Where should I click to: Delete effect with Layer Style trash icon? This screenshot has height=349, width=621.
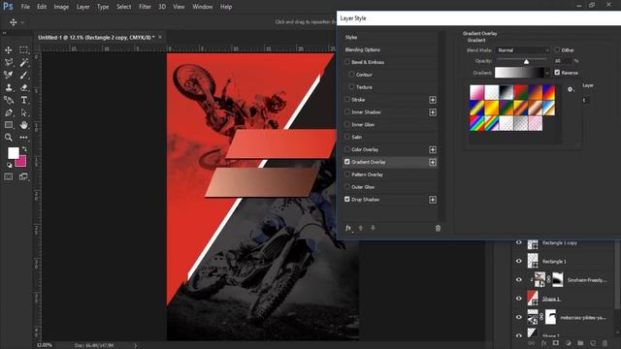coord(438,229)
